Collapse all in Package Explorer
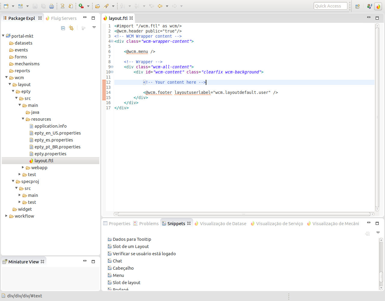 63,28
